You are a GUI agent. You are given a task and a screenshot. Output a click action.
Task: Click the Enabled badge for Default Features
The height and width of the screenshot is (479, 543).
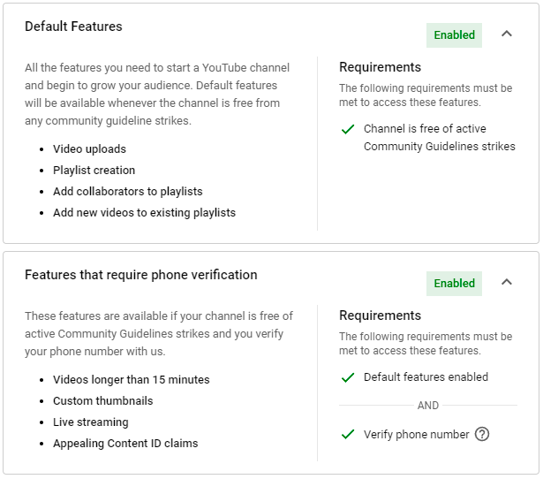[x=455, y=35]
